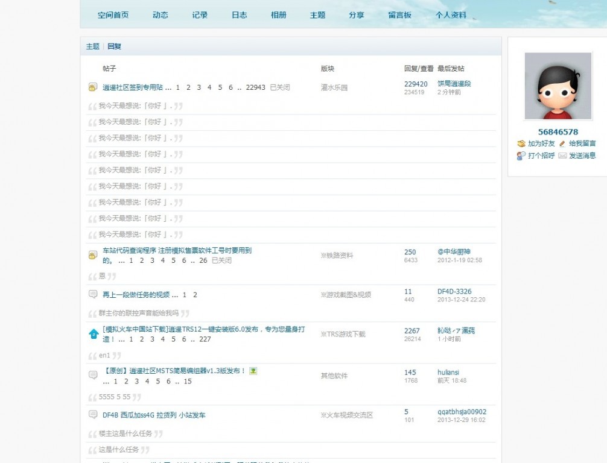607x463 pixels.
Task: Click the 发送消息 envelope icon
Action: pyautogui.click(x=562, y=156)
